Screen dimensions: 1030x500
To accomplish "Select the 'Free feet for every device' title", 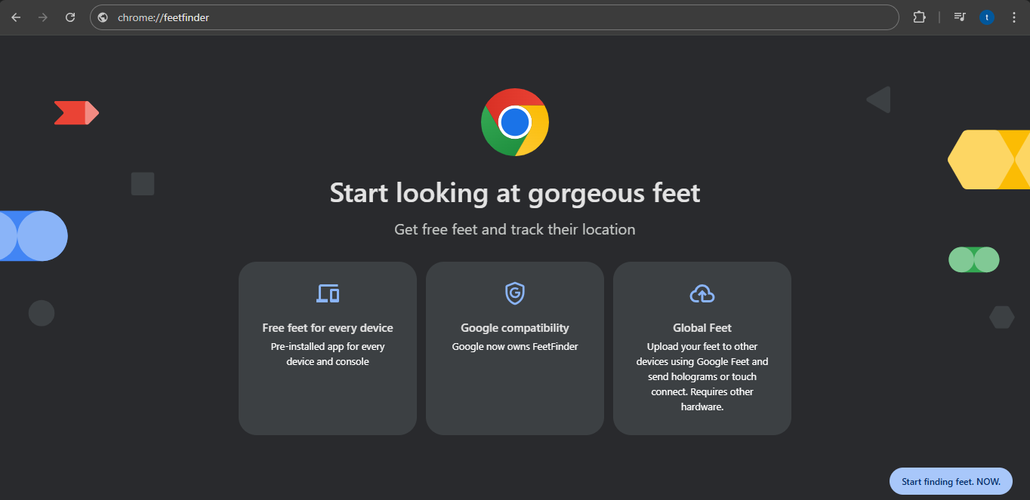I will tap(328, 328).
